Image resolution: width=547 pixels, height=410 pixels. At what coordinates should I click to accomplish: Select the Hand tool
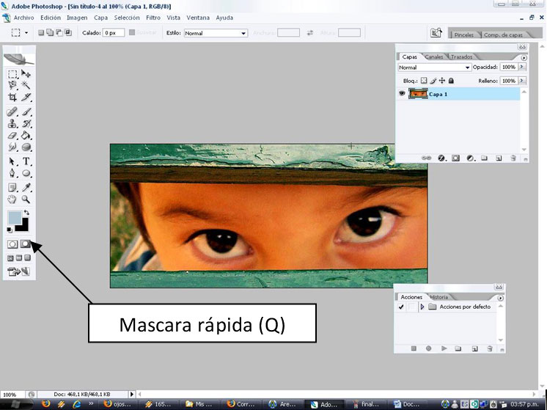(x=12, y=199)
